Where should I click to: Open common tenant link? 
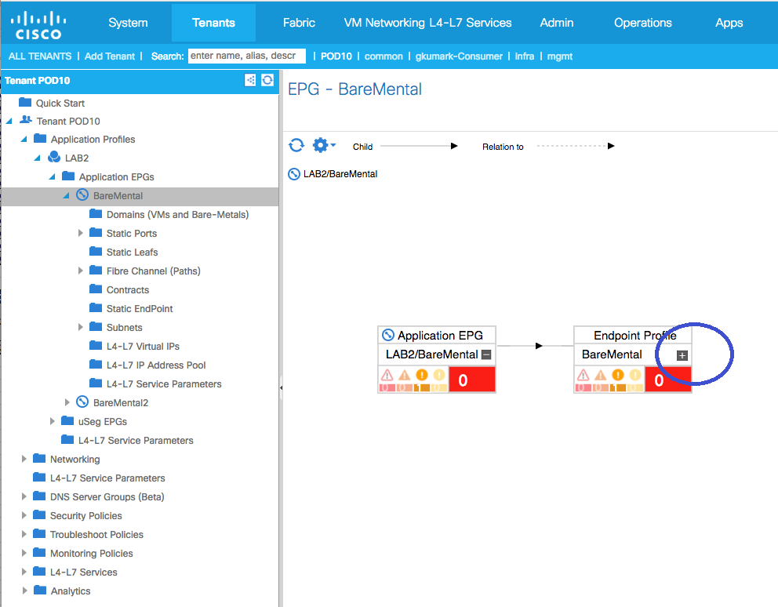pyautogui.click(x=384, y=56)
